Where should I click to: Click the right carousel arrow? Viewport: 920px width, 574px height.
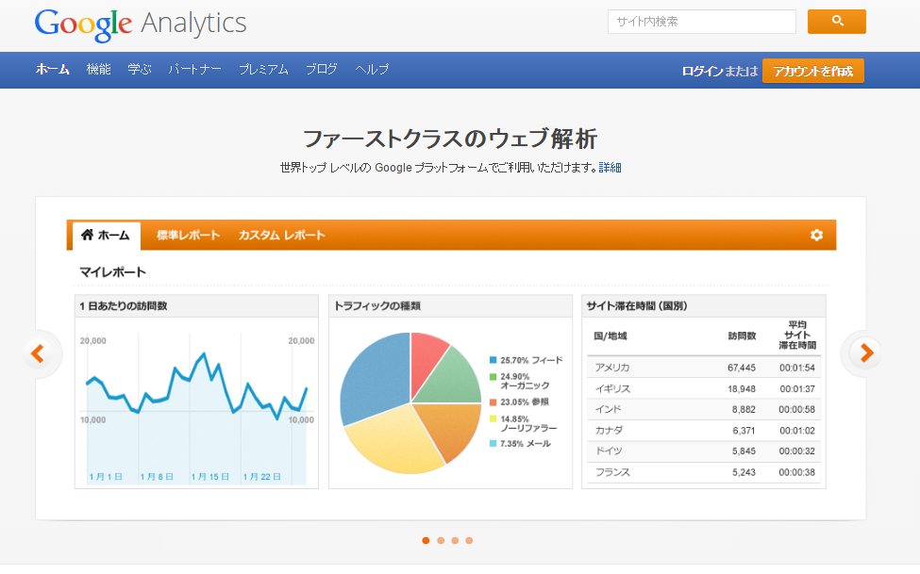point(864,353)
